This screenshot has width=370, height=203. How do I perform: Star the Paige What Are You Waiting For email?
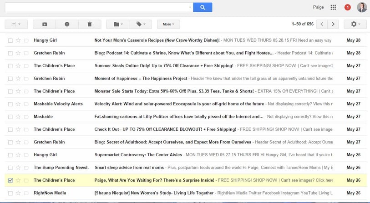(18, 180)
